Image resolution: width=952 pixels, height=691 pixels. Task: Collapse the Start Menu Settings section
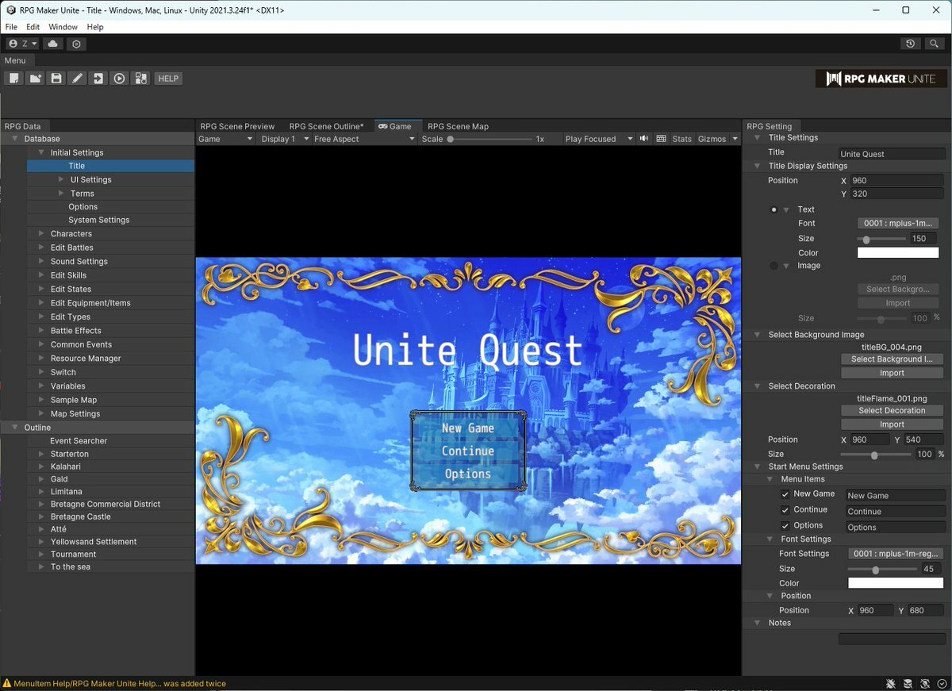(758, 466)
